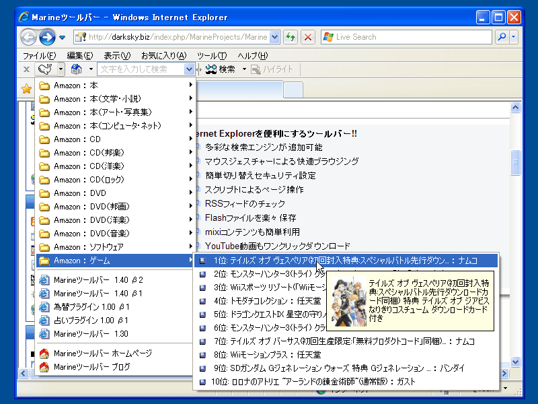Expand the toolbar search box history dropdown
The width and height of the screenshot is (538, 404).
pyautogui.click(x=189, y=69)
